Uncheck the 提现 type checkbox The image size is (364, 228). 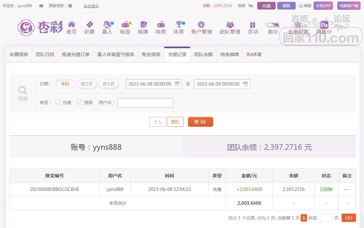(x=80, y=102)
